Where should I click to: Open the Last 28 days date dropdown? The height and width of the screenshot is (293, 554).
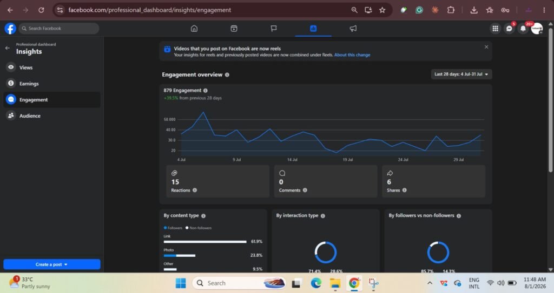pyautogui.click(x=461, y=74)
